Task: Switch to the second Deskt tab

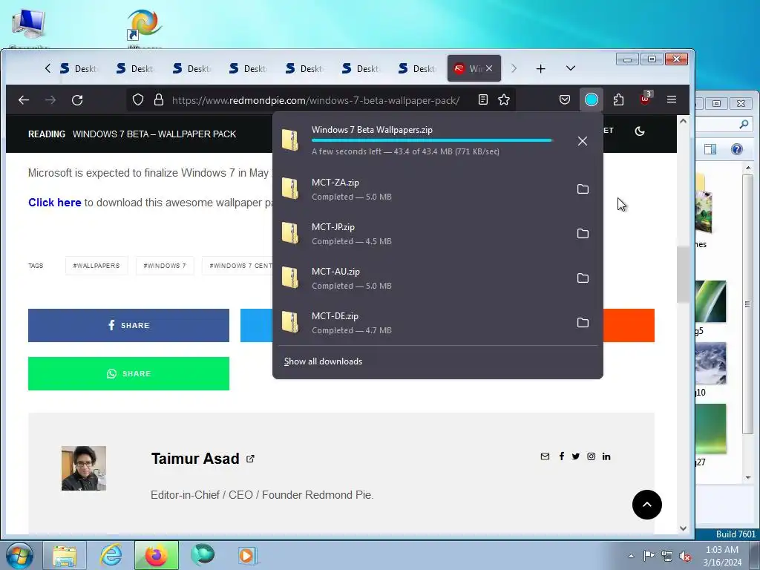Action: [134, 69]
